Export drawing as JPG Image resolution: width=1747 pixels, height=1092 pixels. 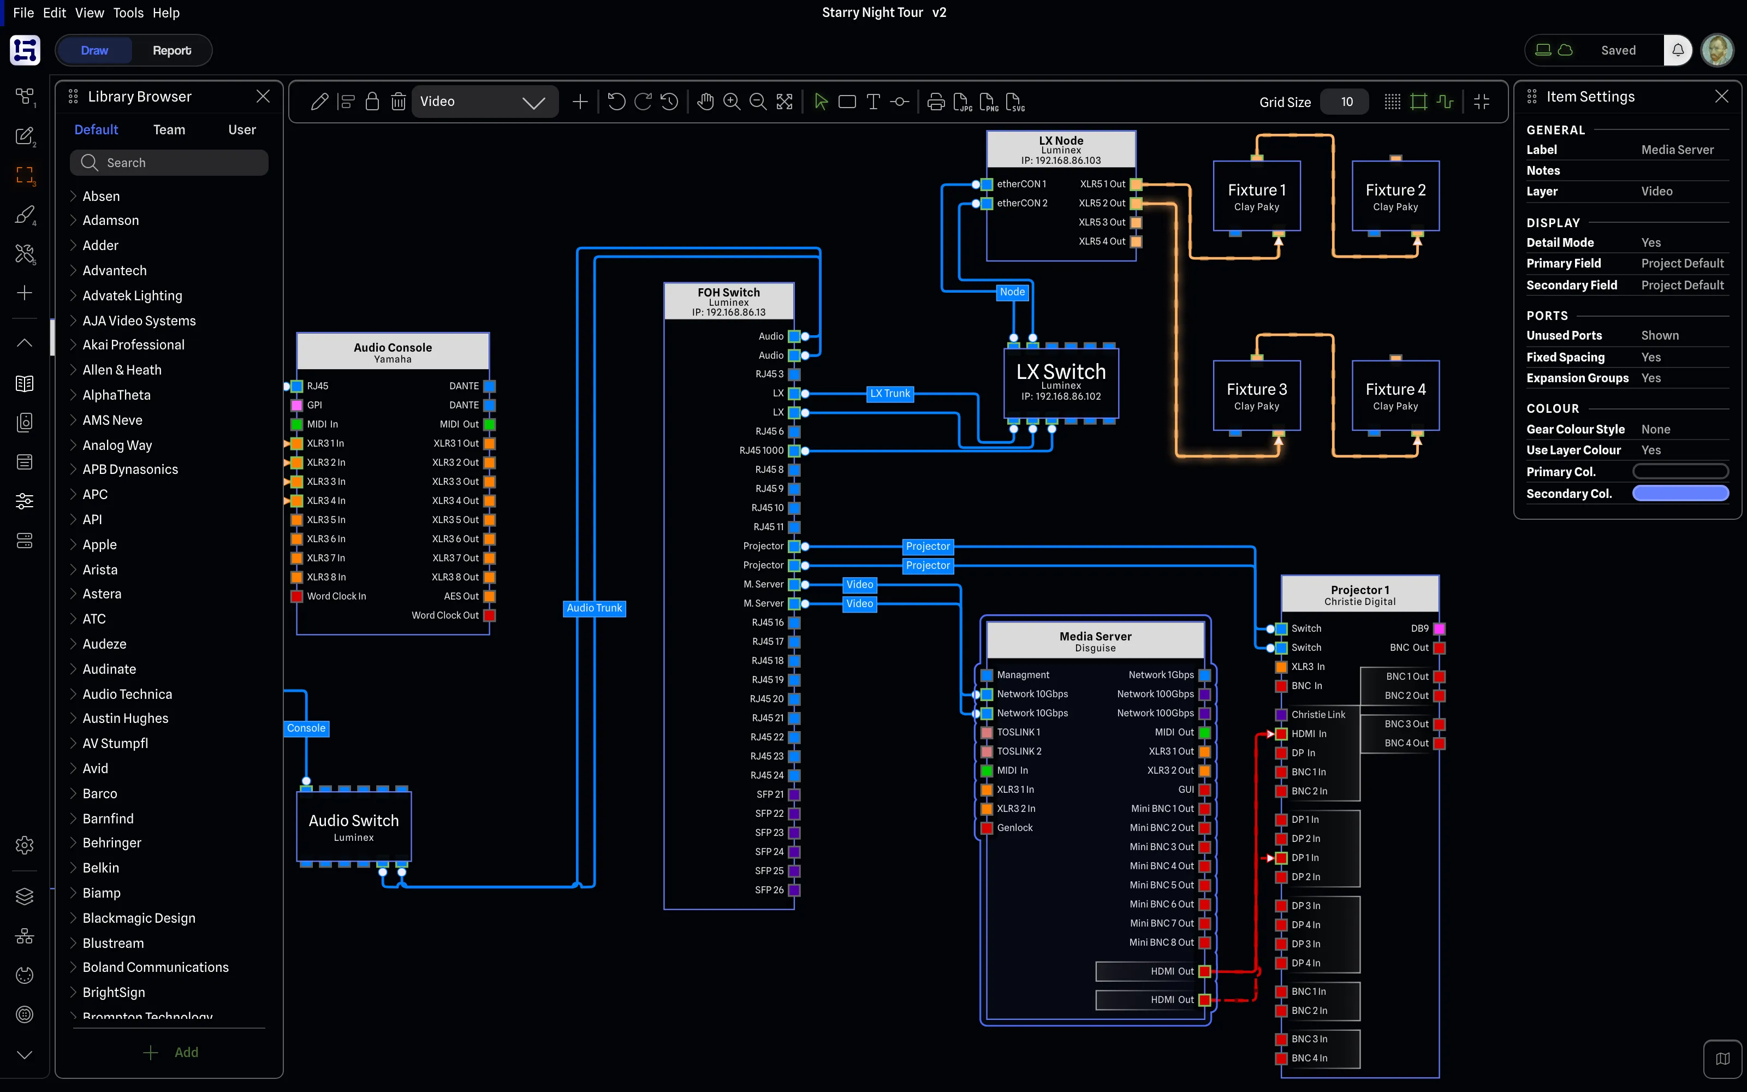pyautogui.click(x=962, y=103)
